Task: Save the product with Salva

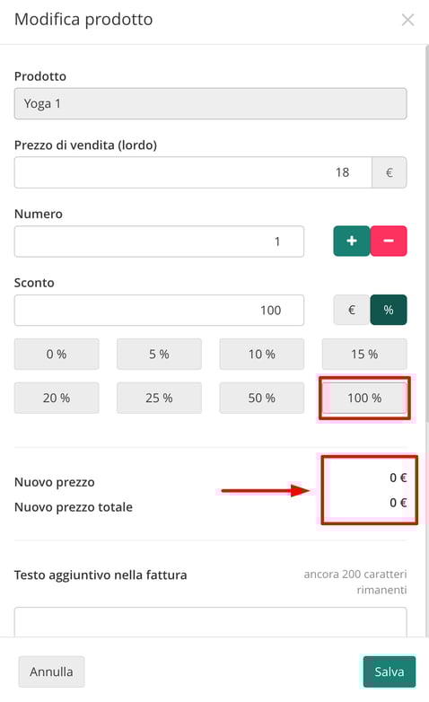Action: pos(390,671)
